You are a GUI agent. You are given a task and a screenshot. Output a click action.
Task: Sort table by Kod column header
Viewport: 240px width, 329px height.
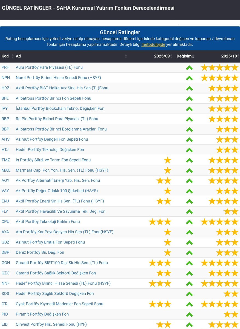pyautogui.click(x=8, y=56)
